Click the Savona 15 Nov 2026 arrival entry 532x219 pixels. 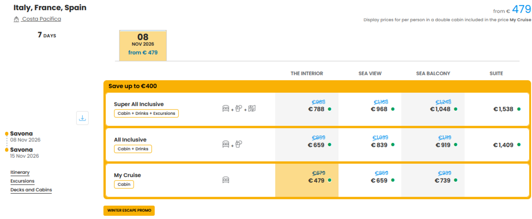pos(24,153)
